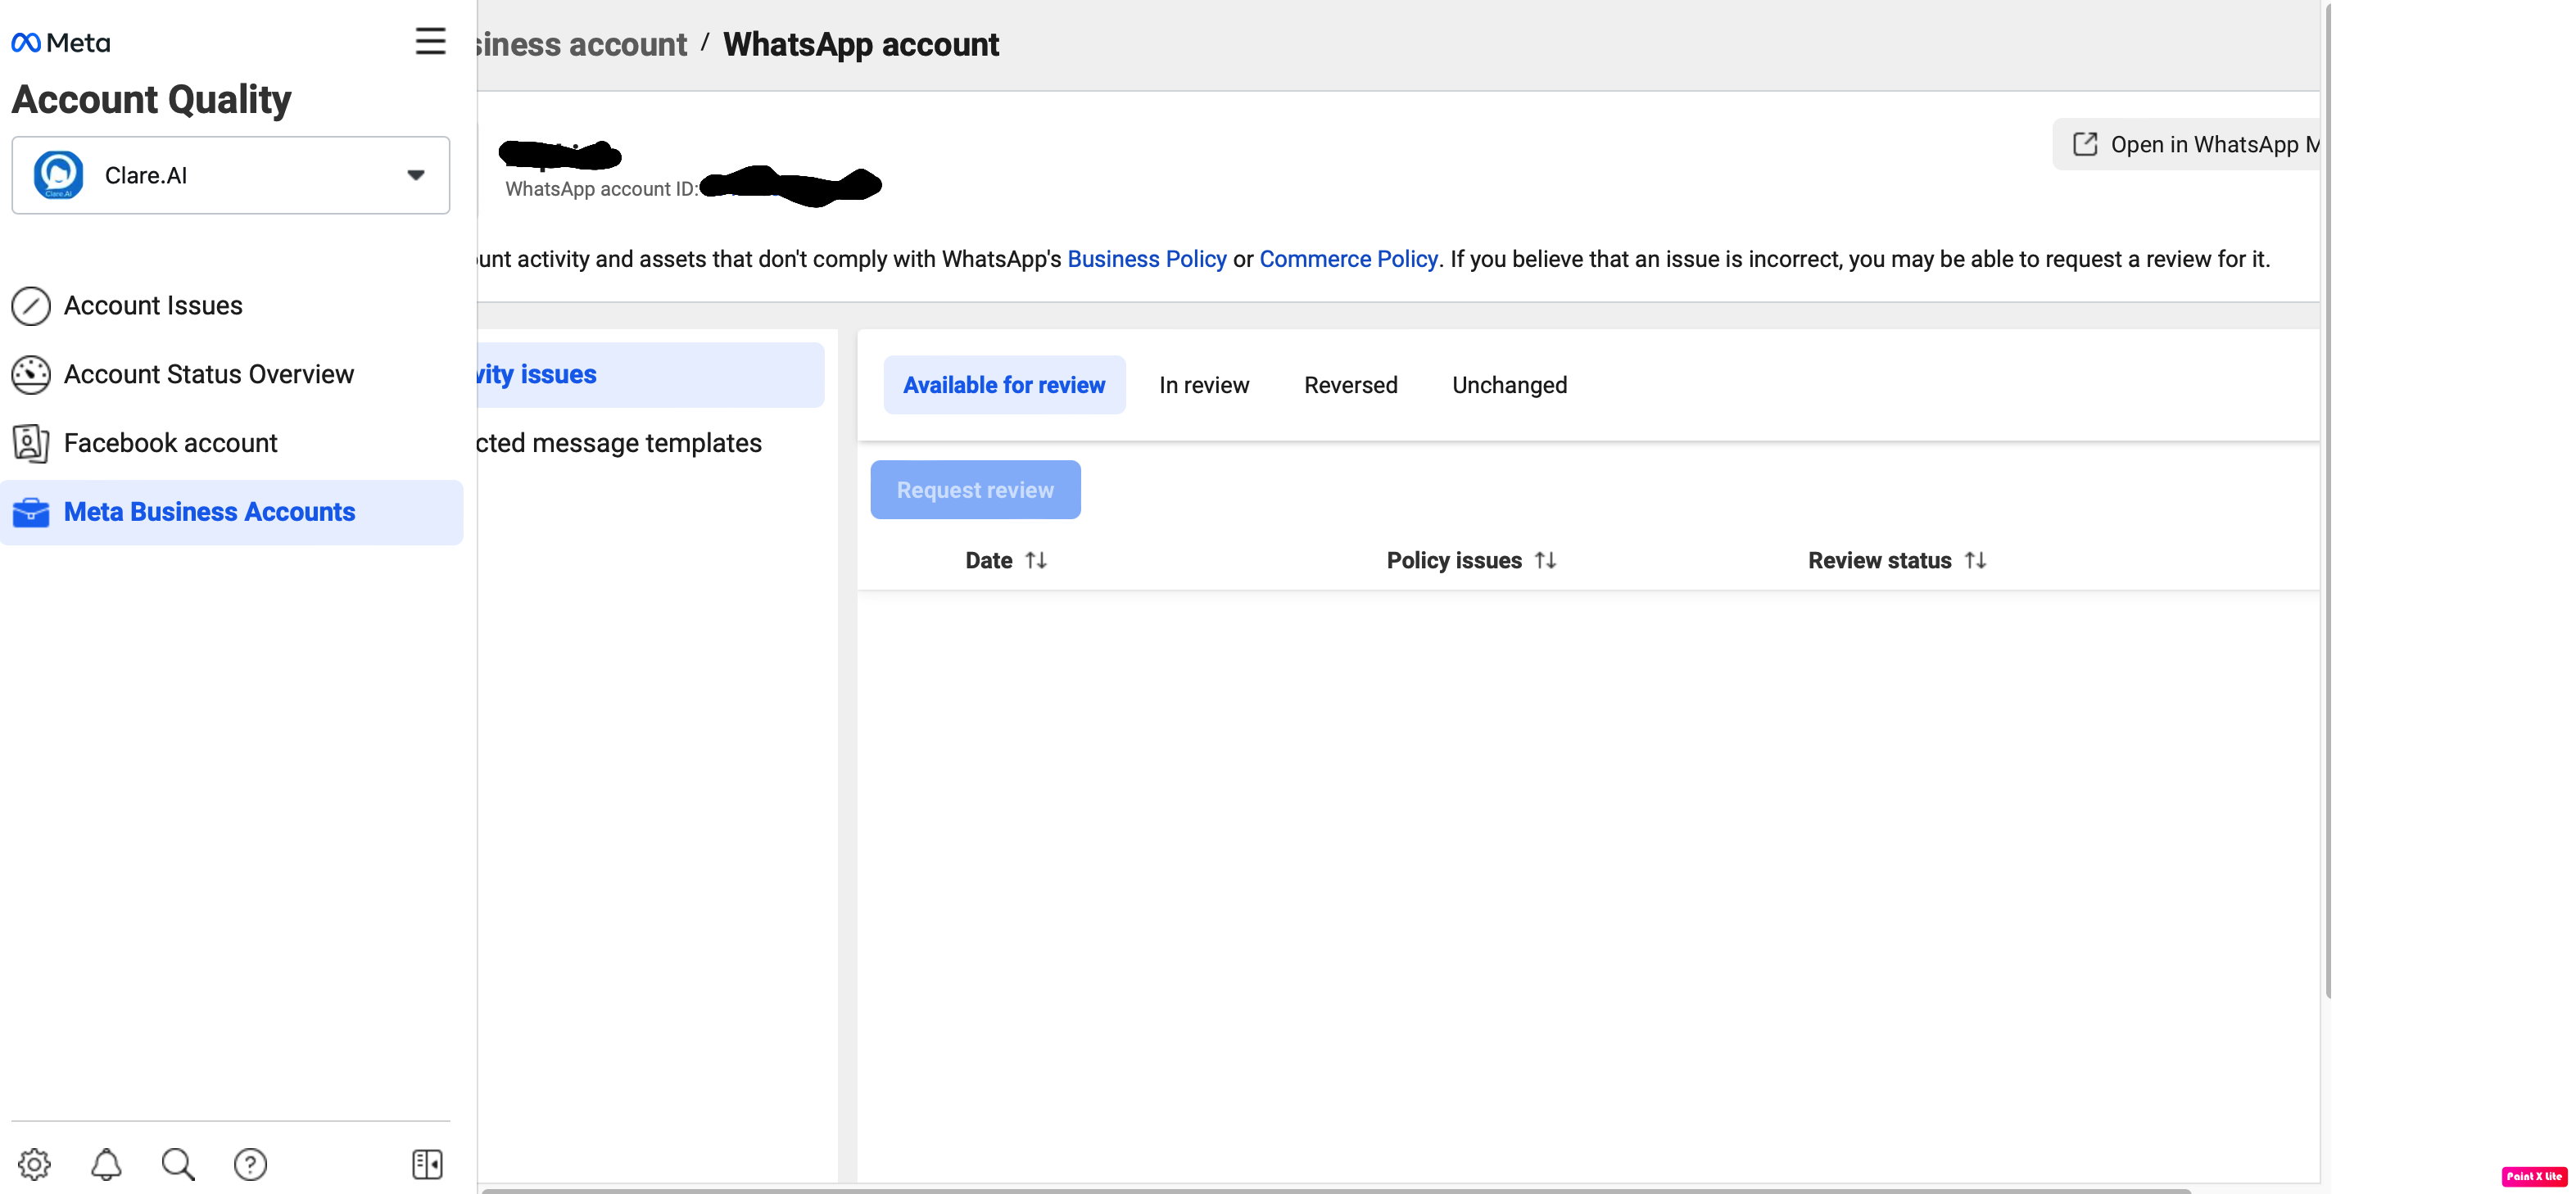Click the Review status column header
This screenshot has width=2576, height=1194.
1879,561
